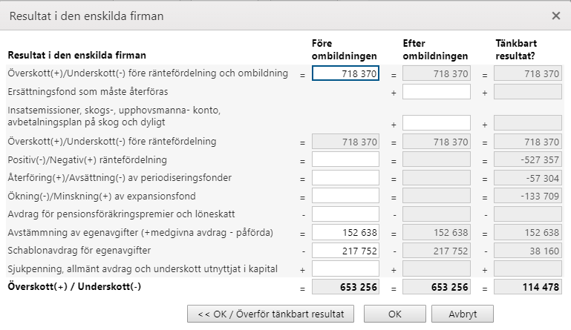Click the Tänkbart resultat? column header
571x330 pixels.
[516, 50]
